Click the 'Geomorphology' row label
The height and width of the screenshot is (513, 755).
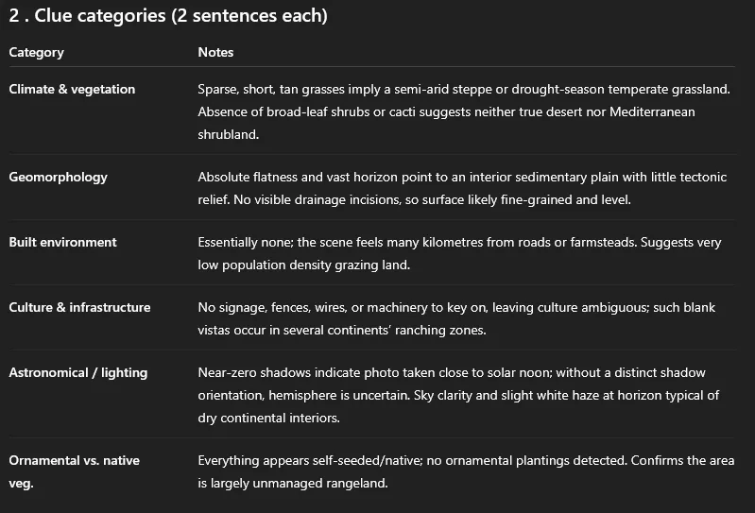click(x=58, y=177)
